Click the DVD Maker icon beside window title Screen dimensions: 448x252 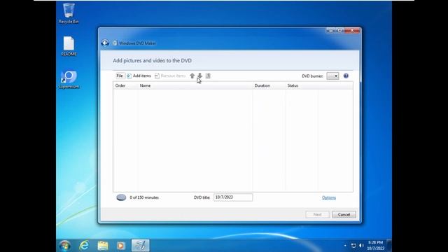(115, 43)
